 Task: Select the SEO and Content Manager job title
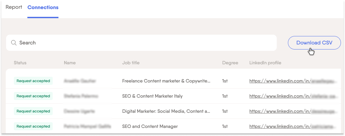[150, 126]
